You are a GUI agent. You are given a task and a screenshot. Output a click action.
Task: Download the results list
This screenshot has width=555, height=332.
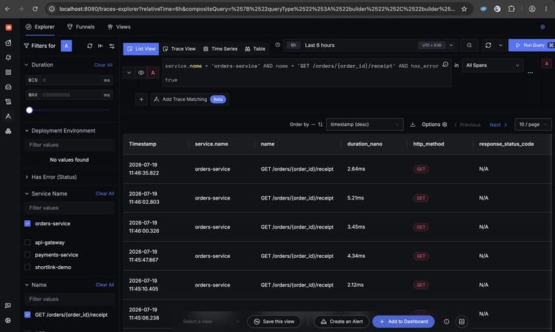412,125
